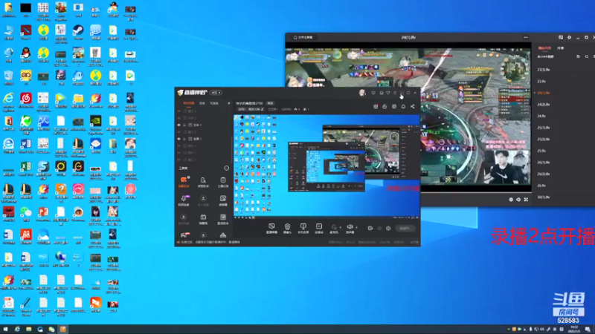Viewport: 595px width, 334px height.
Task: Open screen capture source in streaming app
Action: [x=271, y=228]
